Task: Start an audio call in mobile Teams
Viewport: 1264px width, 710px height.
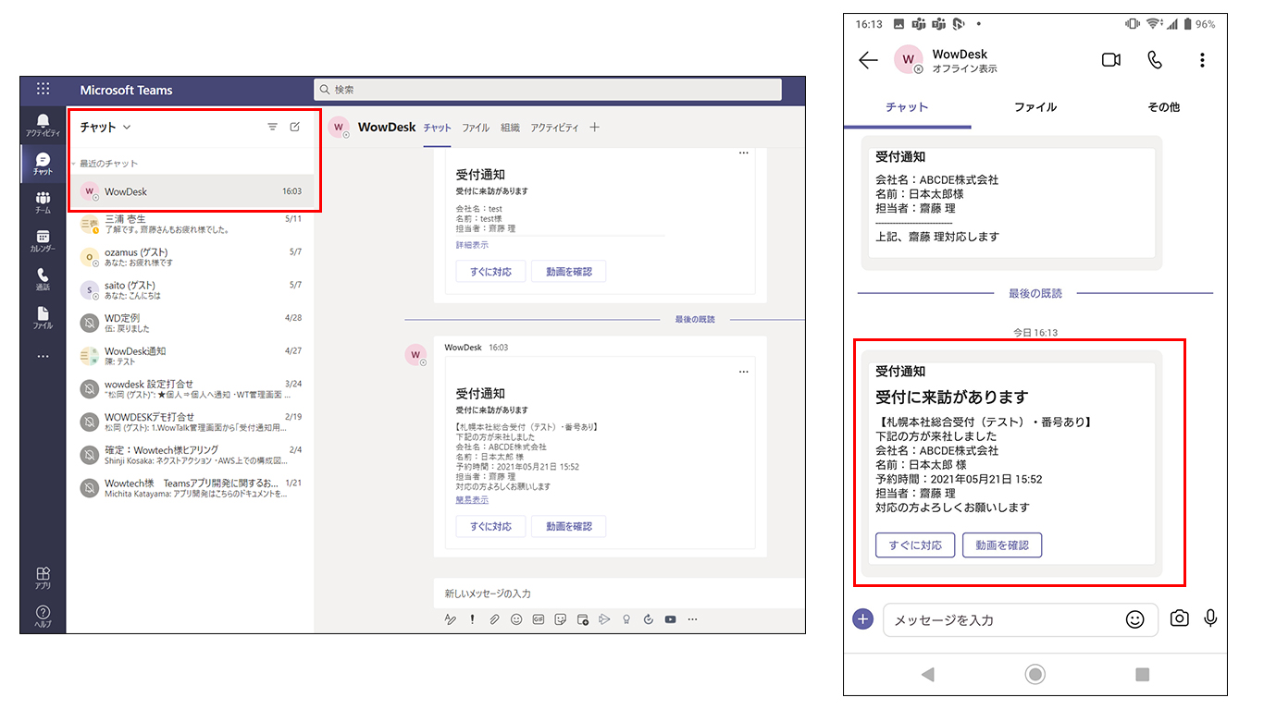Action: pyautogui.click(x=1155, y=60)
